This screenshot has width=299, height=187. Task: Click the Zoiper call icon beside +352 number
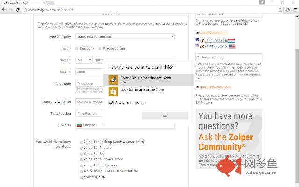[202, 41]
